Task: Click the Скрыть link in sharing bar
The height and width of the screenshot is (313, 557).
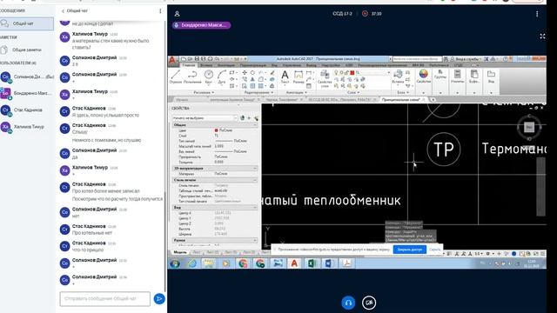Action: point(435,250)
